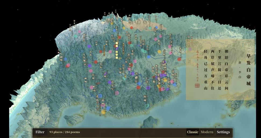Select the green marker on the snowy plateau
The width and height of the screenshot is (261, 138).
(x=76, y=36)
